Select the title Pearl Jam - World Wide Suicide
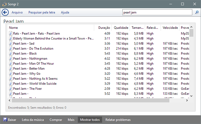 point(35,84)
